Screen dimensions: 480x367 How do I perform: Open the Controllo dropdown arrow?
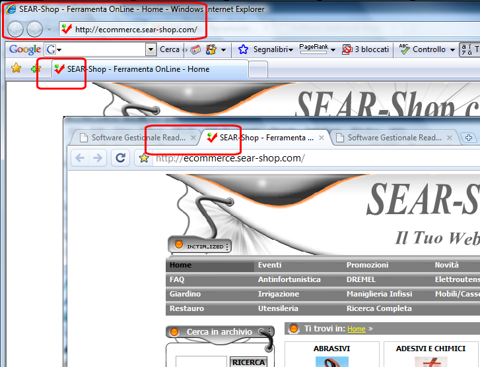452,49
